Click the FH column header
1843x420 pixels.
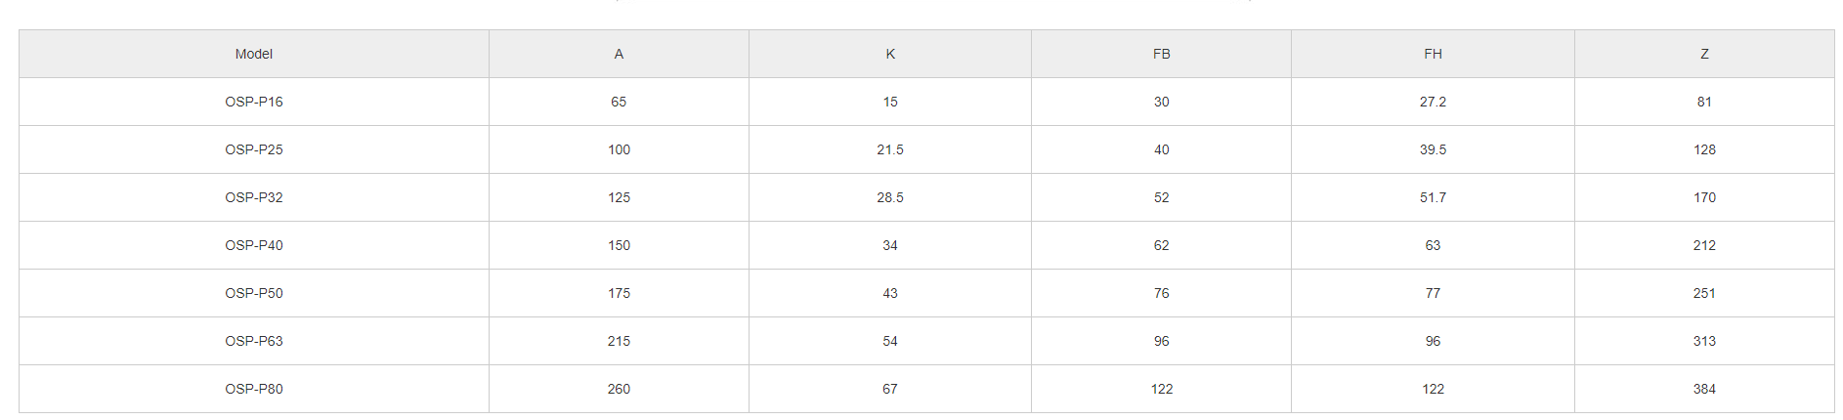(x=1433, y=54)
